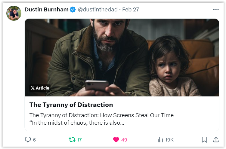Click the reply speech bubble icon
This screenshot has height=149, width=226.
pos(28,139)
